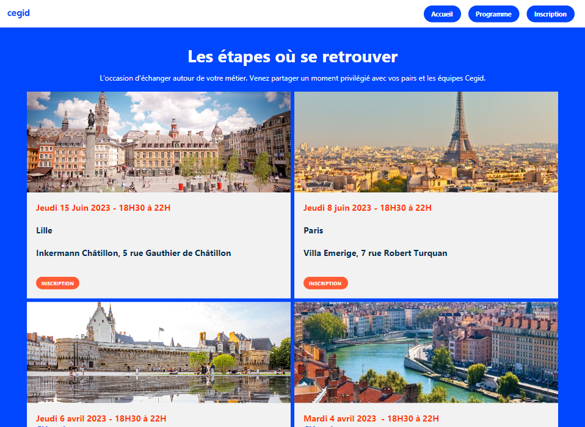Click the cegid logo
The width and height of the screenshot is (585, 427).
(18, 13)
